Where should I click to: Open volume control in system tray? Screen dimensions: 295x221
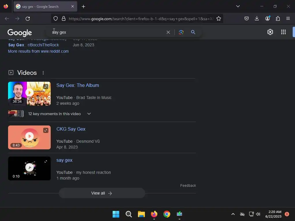coord(258,214)
